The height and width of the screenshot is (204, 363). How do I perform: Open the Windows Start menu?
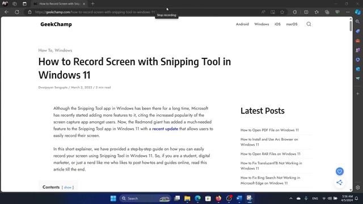click(x=113, y=198)
